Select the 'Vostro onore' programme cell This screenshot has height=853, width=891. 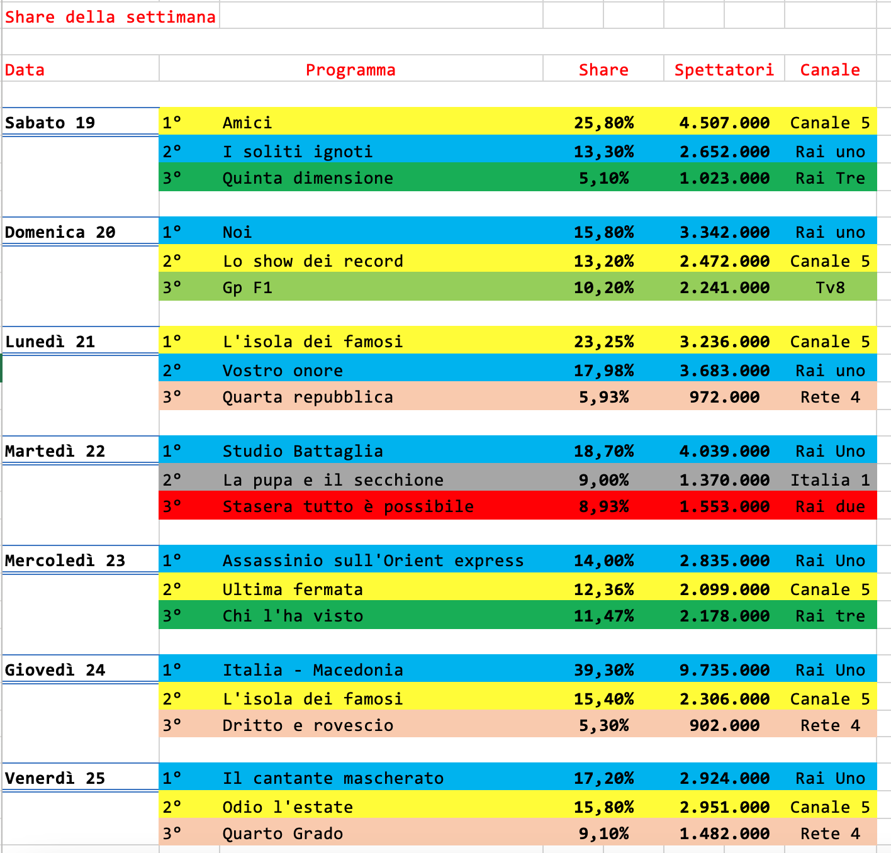(283, 371)
